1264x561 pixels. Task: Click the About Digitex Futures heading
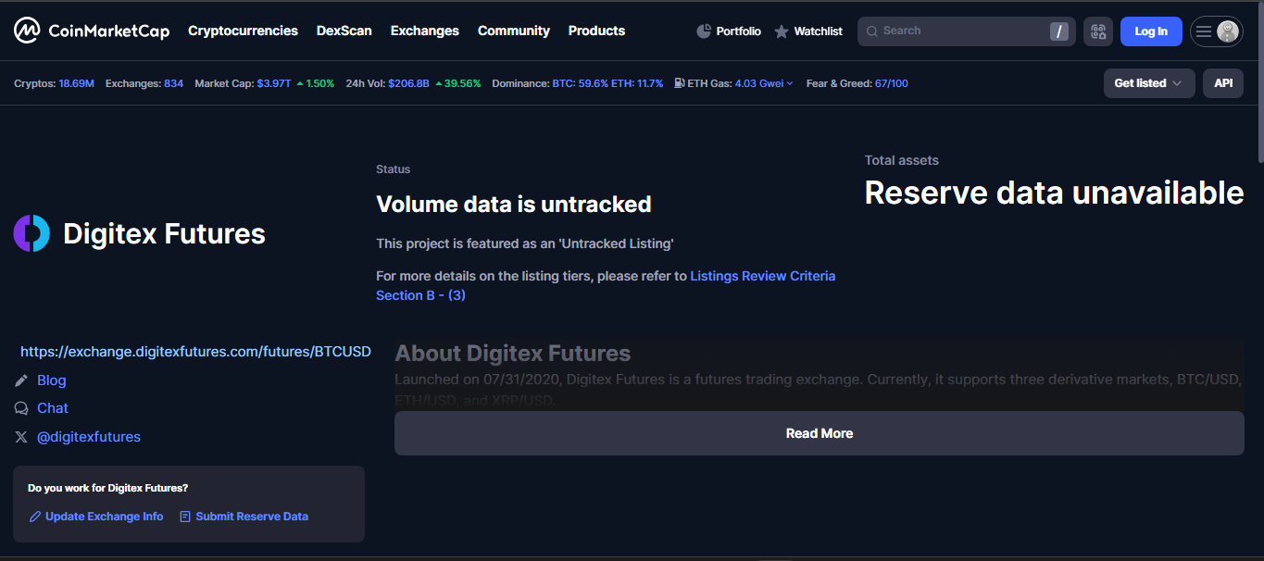513,353
